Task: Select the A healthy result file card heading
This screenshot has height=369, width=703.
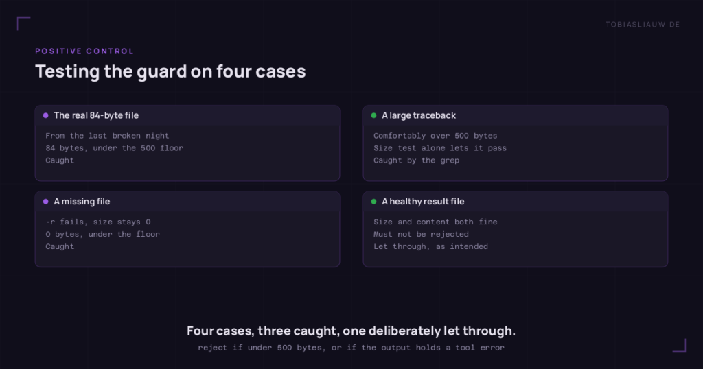Action: tap(423, 202)
